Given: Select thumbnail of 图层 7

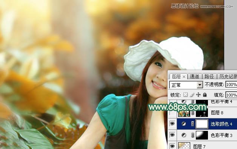Looking at the screenshot, I should pyautogui.click(x=184, y=146).
